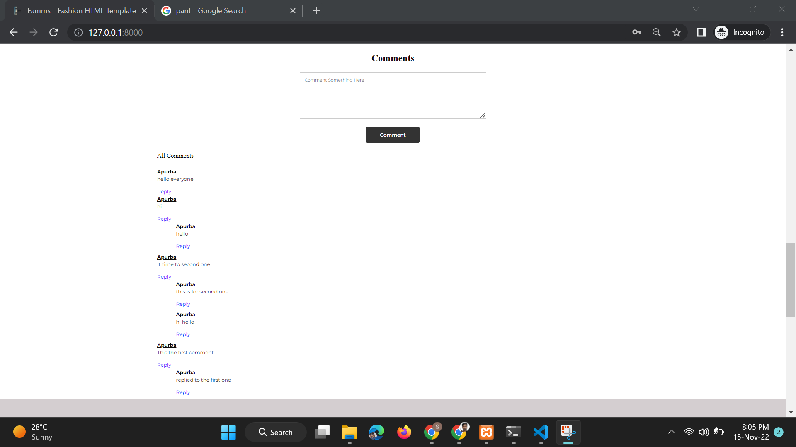The image size is (796, 447).
Task: Open the Apurba username link on first comment
Action: [x=166, y=171]
